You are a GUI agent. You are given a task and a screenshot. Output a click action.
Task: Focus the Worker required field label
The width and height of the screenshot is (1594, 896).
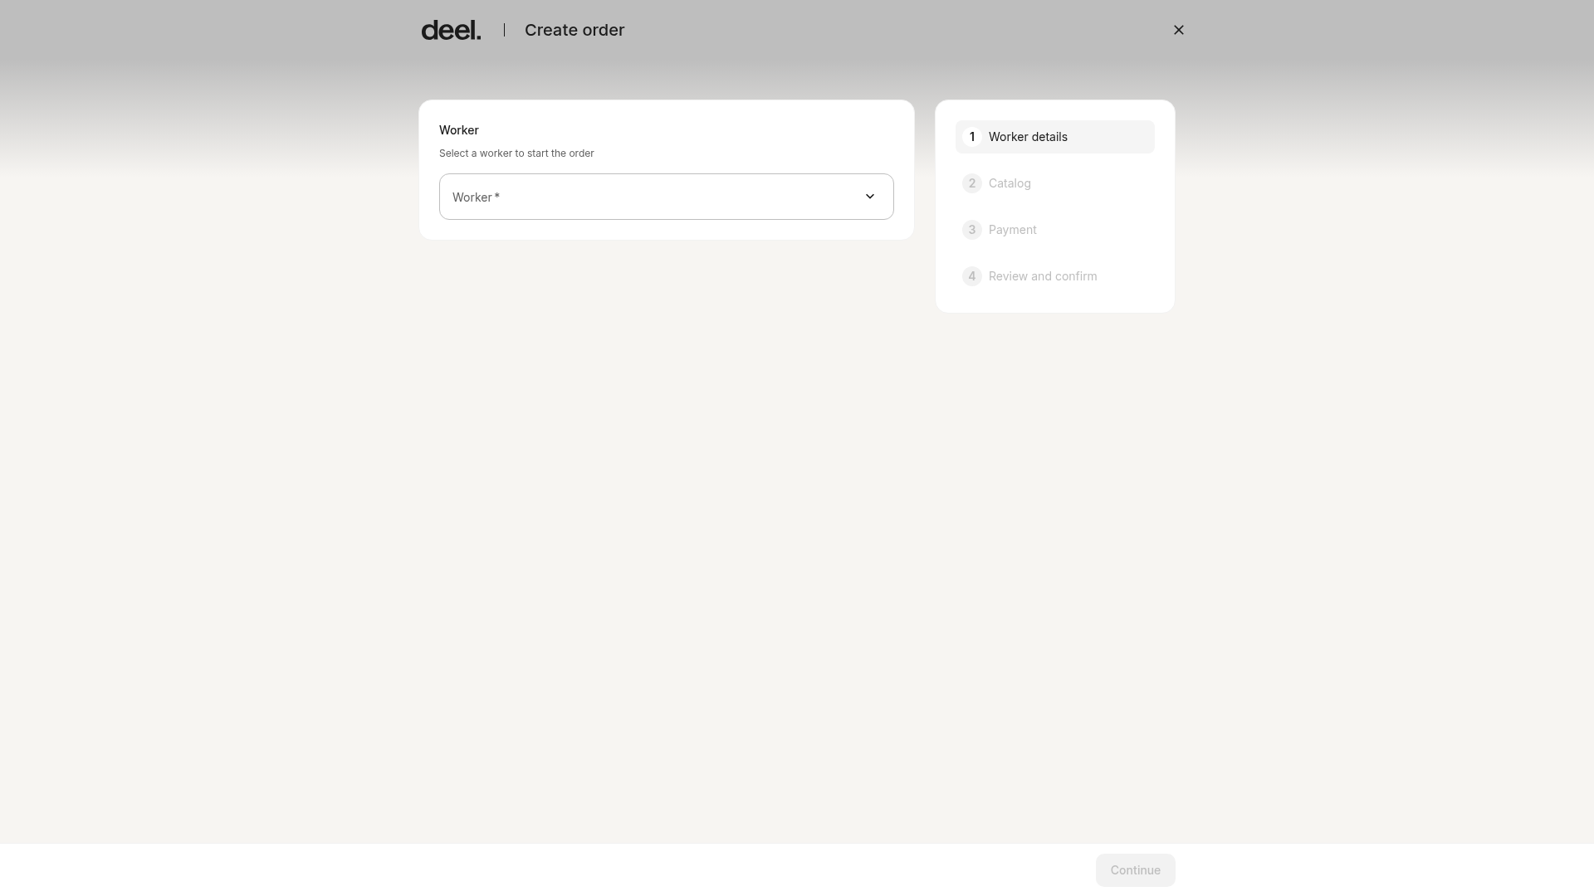pos(476,197)
